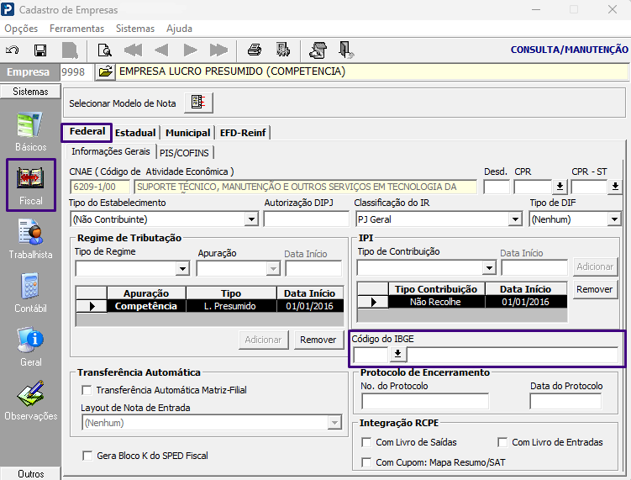This screenshot has width=631, height=480.
Task: Click the Data do Protocolo field
Action: pyautogui.click(x=565, y=402)
